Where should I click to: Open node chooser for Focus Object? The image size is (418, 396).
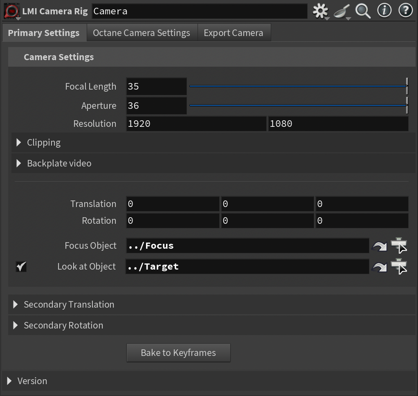point(399,246)
